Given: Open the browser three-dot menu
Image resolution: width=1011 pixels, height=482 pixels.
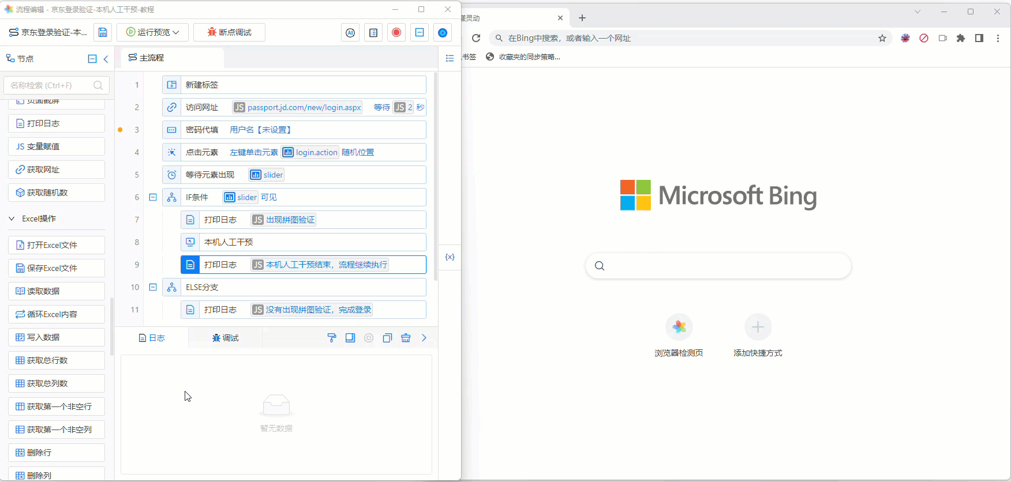Looking at the screenshot, I should coord(998,38).
